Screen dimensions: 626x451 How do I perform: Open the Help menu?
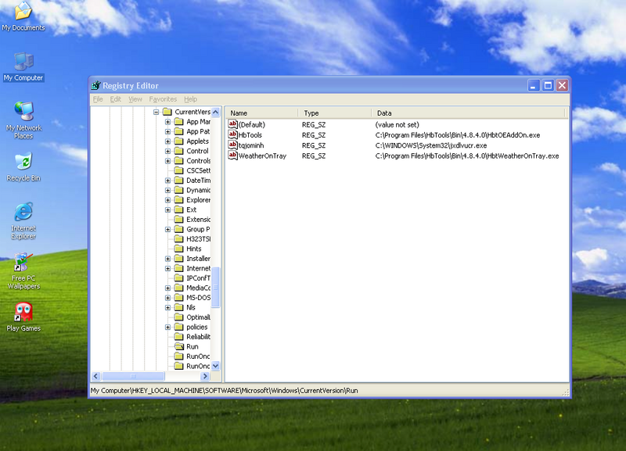tap(190, 99)
